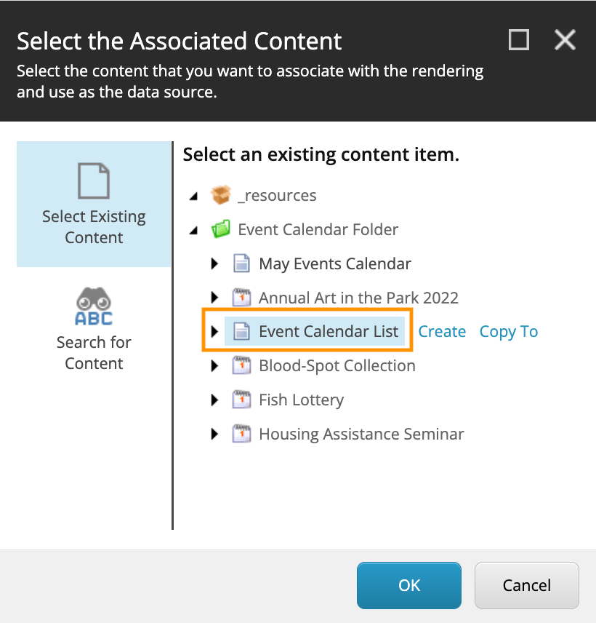
Task: Click the May Events Calendar page icon
Action: click(x=241, y=263)
